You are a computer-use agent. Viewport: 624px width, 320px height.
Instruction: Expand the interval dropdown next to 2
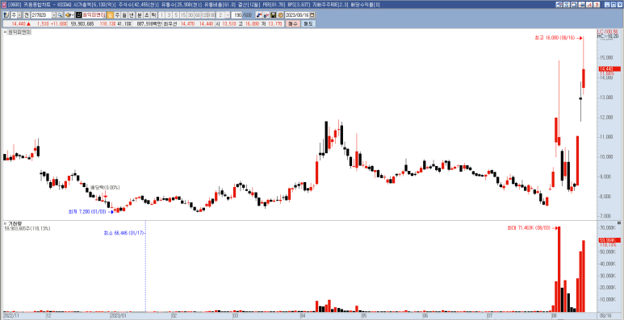tap(228, 15)
